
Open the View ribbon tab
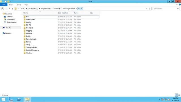point(26,5)
